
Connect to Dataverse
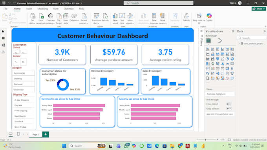(74, 17)
